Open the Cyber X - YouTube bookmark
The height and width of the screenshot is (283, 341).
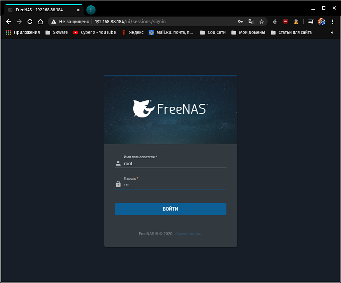95,32
